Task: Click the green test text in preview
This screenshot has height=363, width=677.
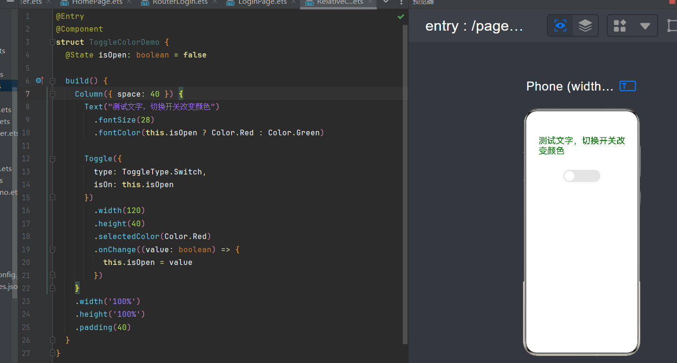Action: click(x=582, y=146)
